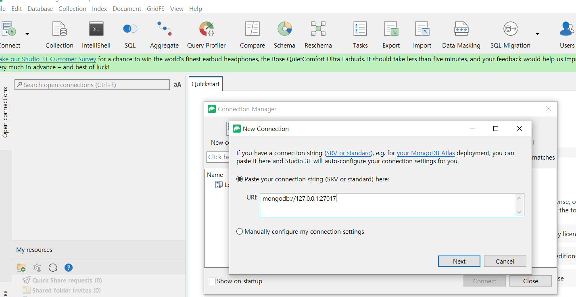Open the Compare tool

[x=253, y=35]
